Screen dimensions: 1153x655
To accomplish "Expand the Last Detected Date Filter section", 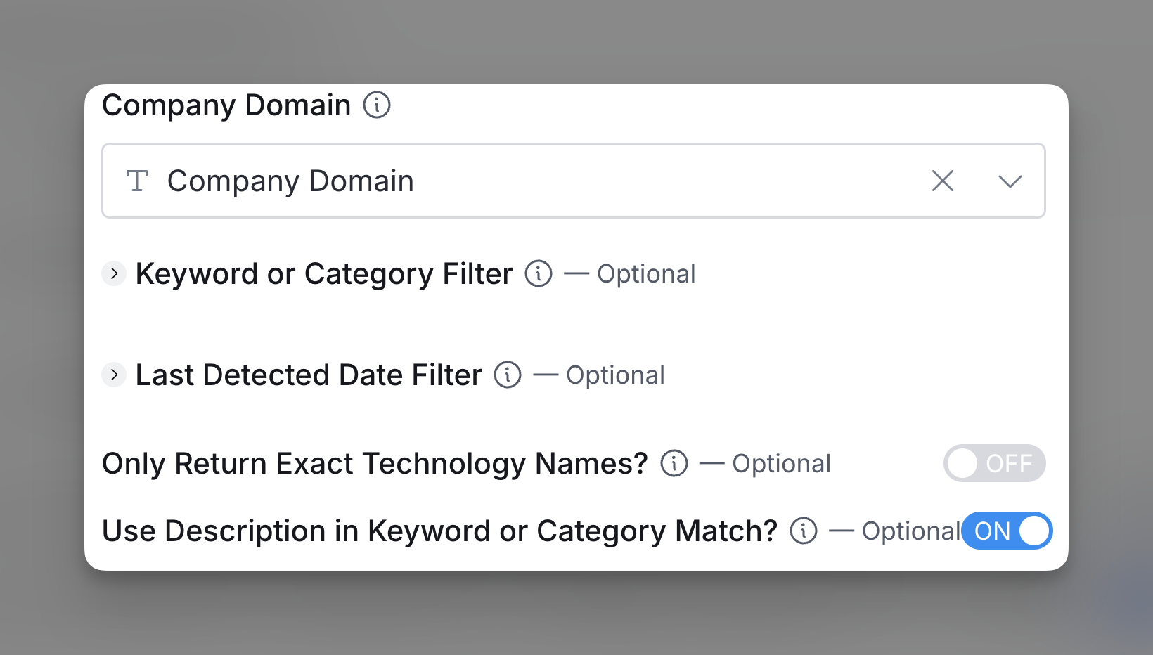I will click(x=114, y=375).
